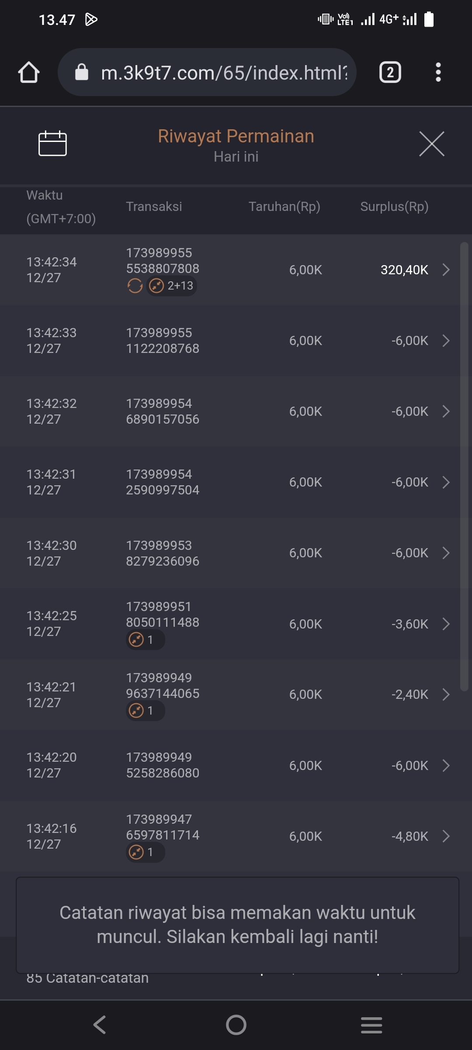Expand the -2,40K surplus row chevron

tap(446, 694)
